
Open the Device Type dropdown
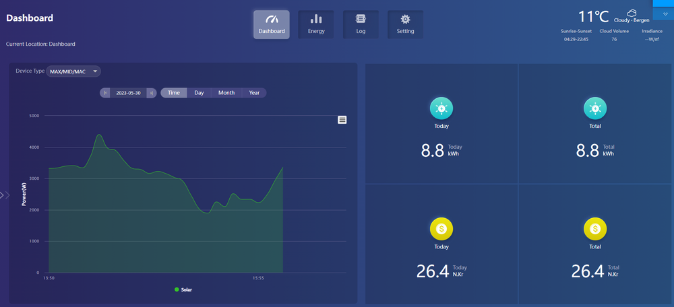pyautogui.click(x=73, y=71)
